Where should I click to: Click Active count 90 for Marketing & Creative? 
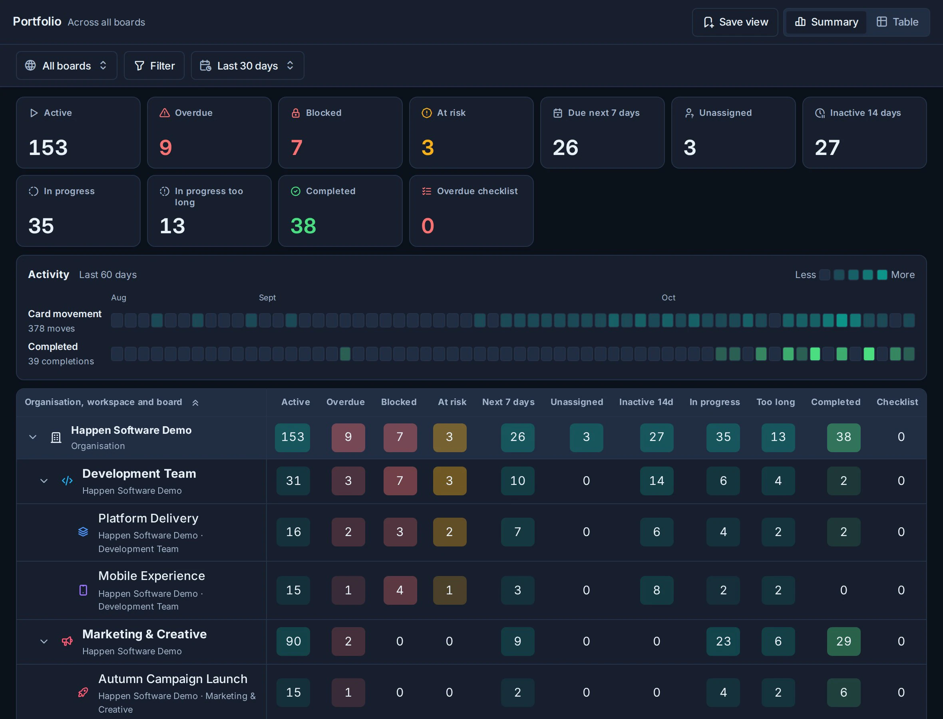point(293,642)
